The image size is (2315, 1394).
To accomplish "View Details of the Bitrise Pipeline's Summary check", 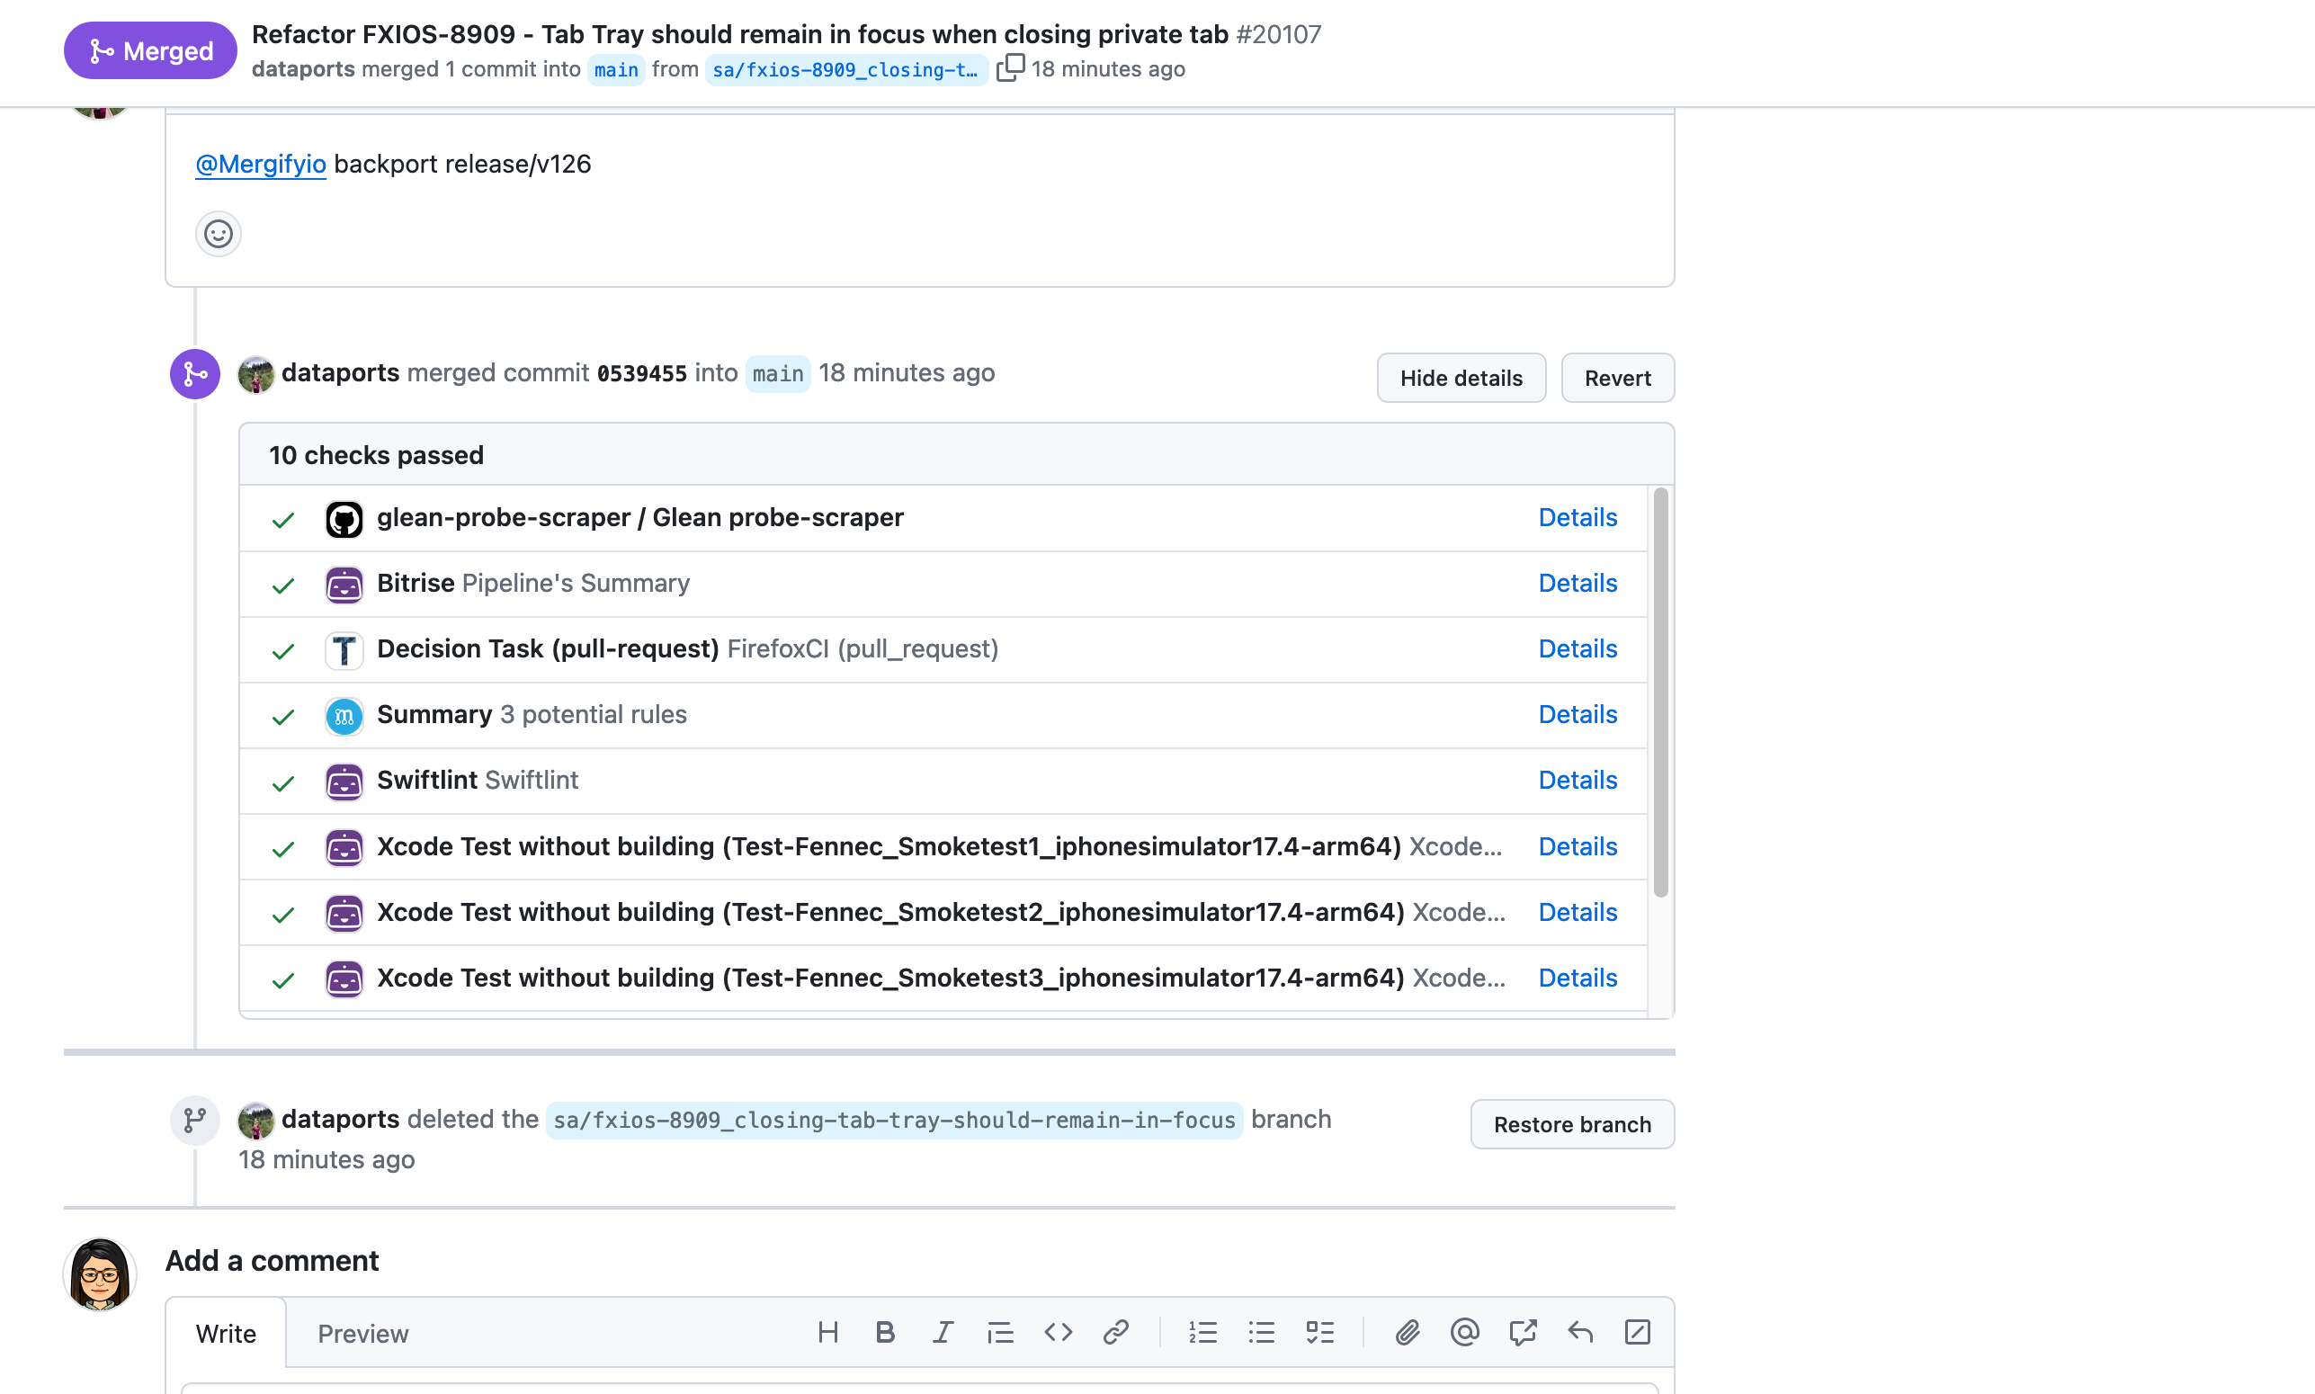I will pos(1577,583).
